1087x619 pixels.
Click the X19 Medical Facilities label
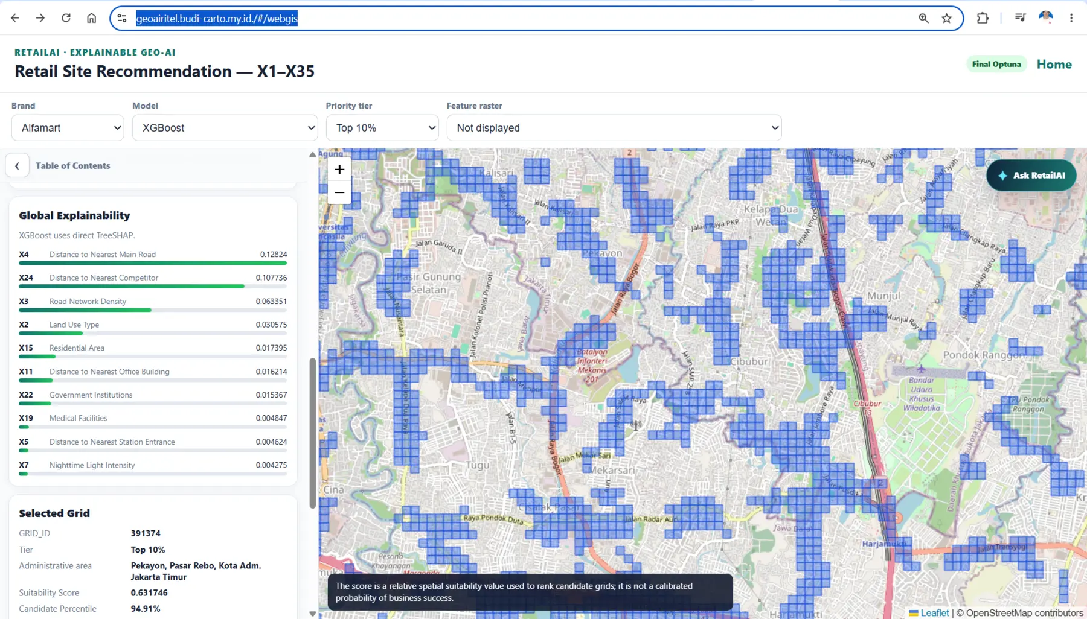(78, 418)
